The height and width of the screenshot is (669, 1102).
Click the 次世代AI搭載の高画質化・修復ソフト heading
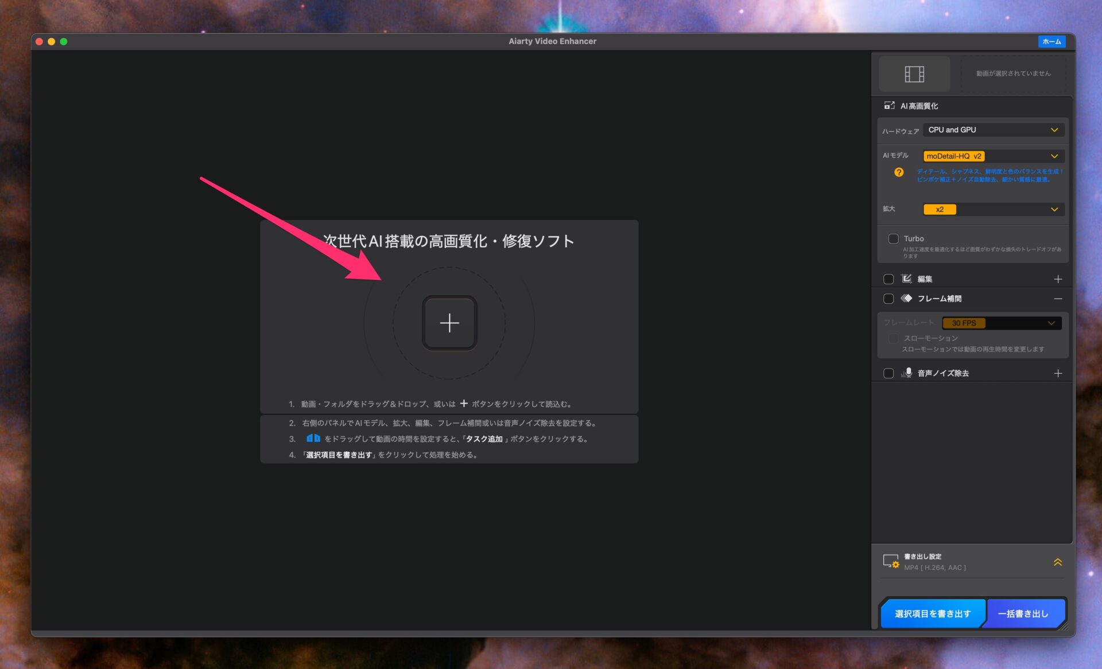pyautogui.click(x=448, y=241)
